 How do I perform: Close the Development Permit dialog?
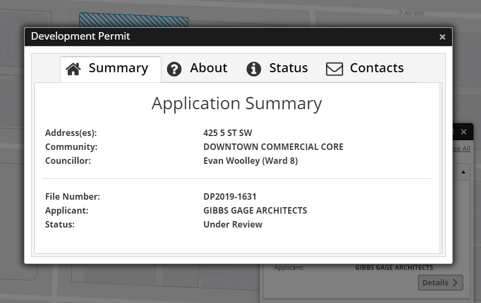click(442, 37)
